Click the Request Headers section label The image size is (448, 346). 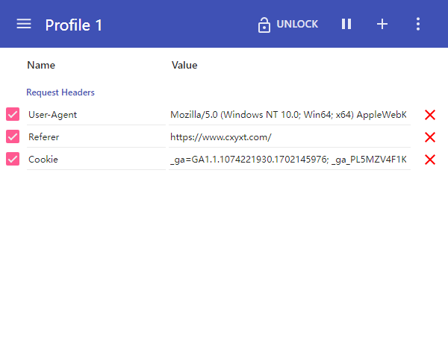[60, 92]
